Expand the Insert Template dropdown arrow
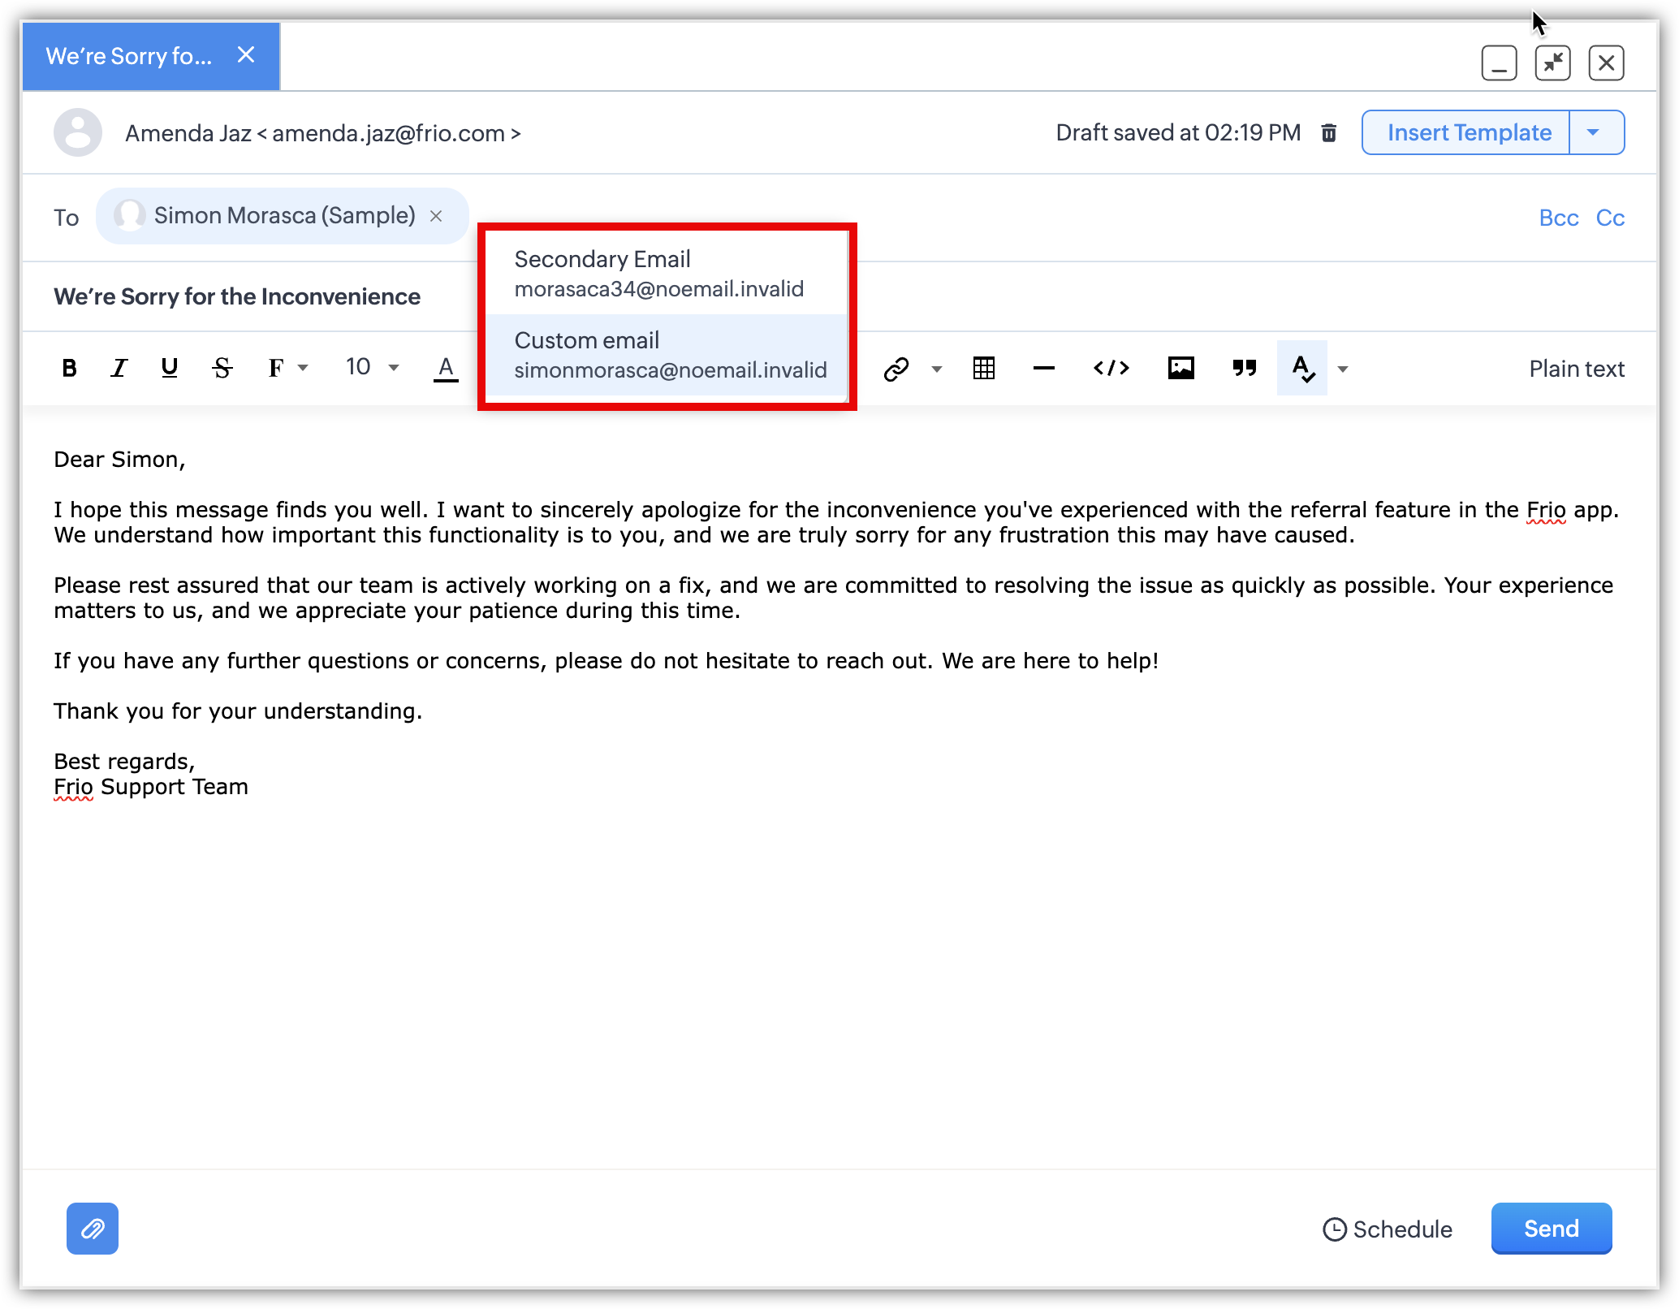The image size is (1679, 1309). point(1595,132)
